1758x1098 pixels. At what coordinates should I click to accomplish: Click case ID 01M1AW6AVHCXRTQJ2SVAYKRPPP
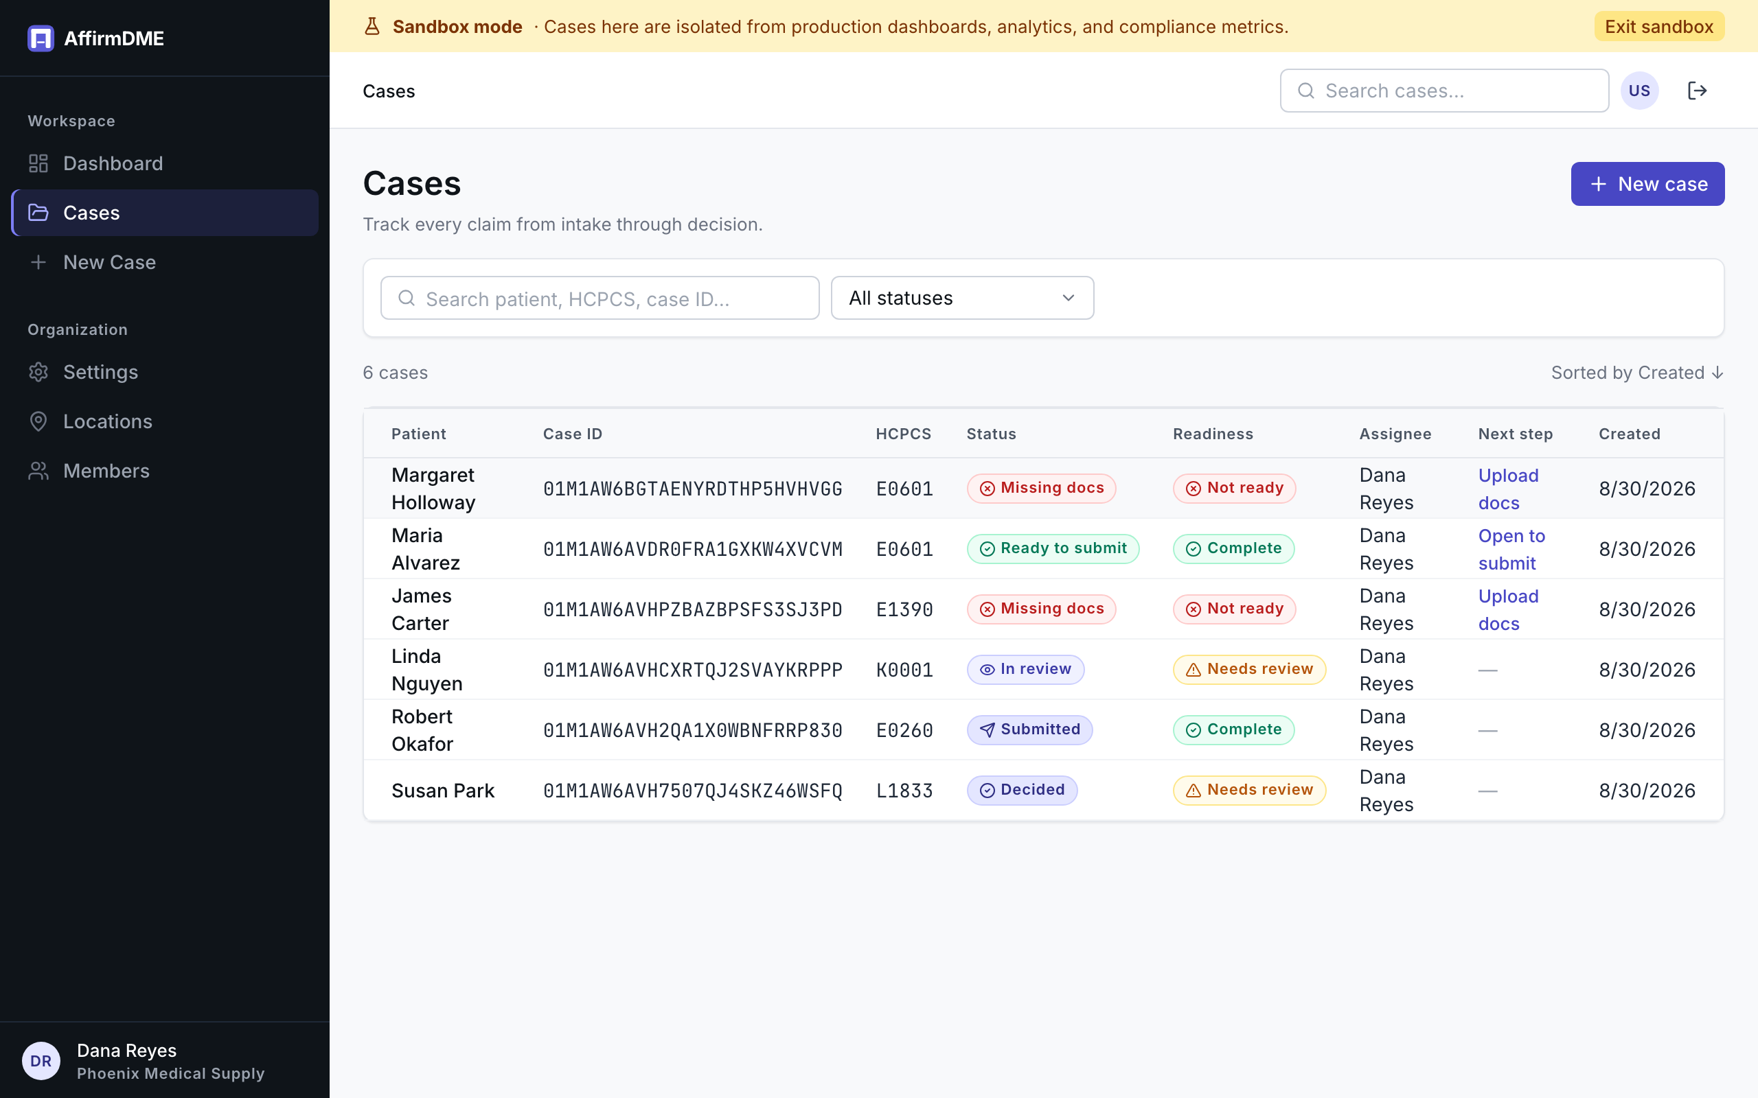(692, 670)
